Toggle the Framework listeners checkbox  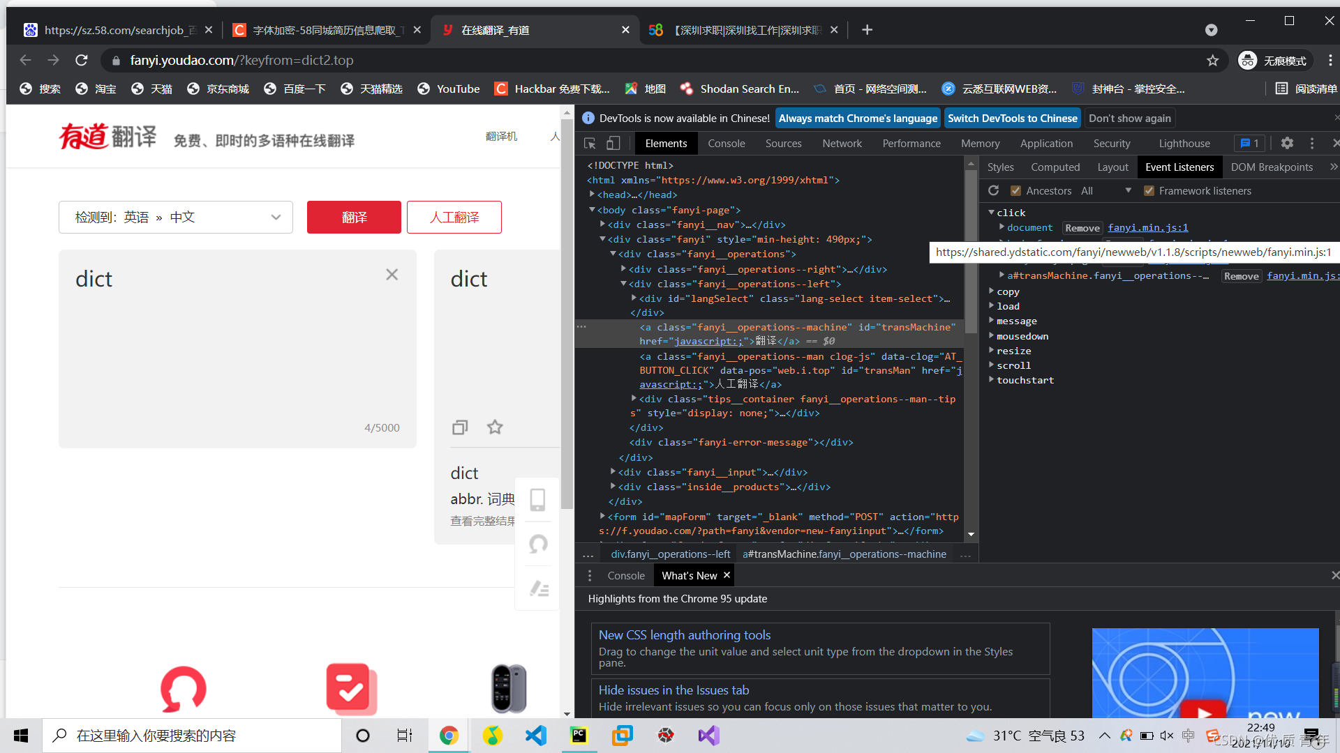click(x=1149, y=191)
